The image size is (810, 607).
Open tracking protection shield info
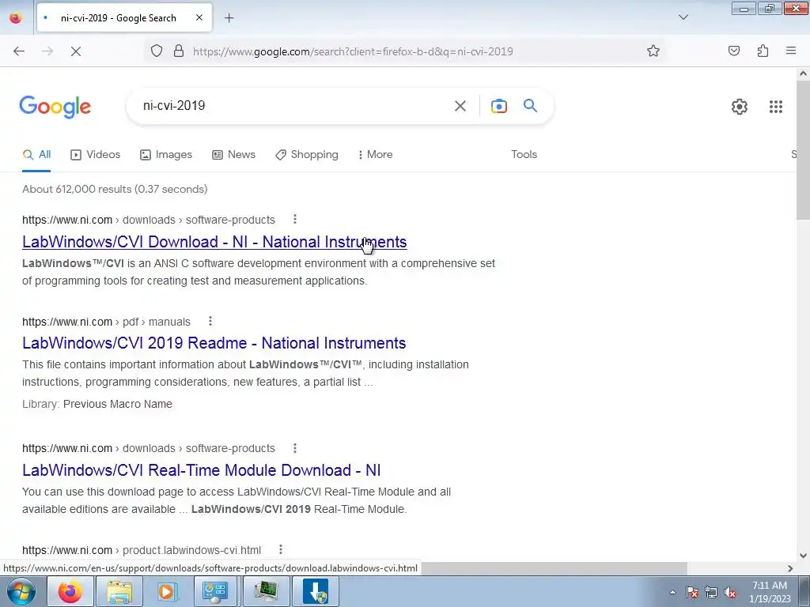157,51
